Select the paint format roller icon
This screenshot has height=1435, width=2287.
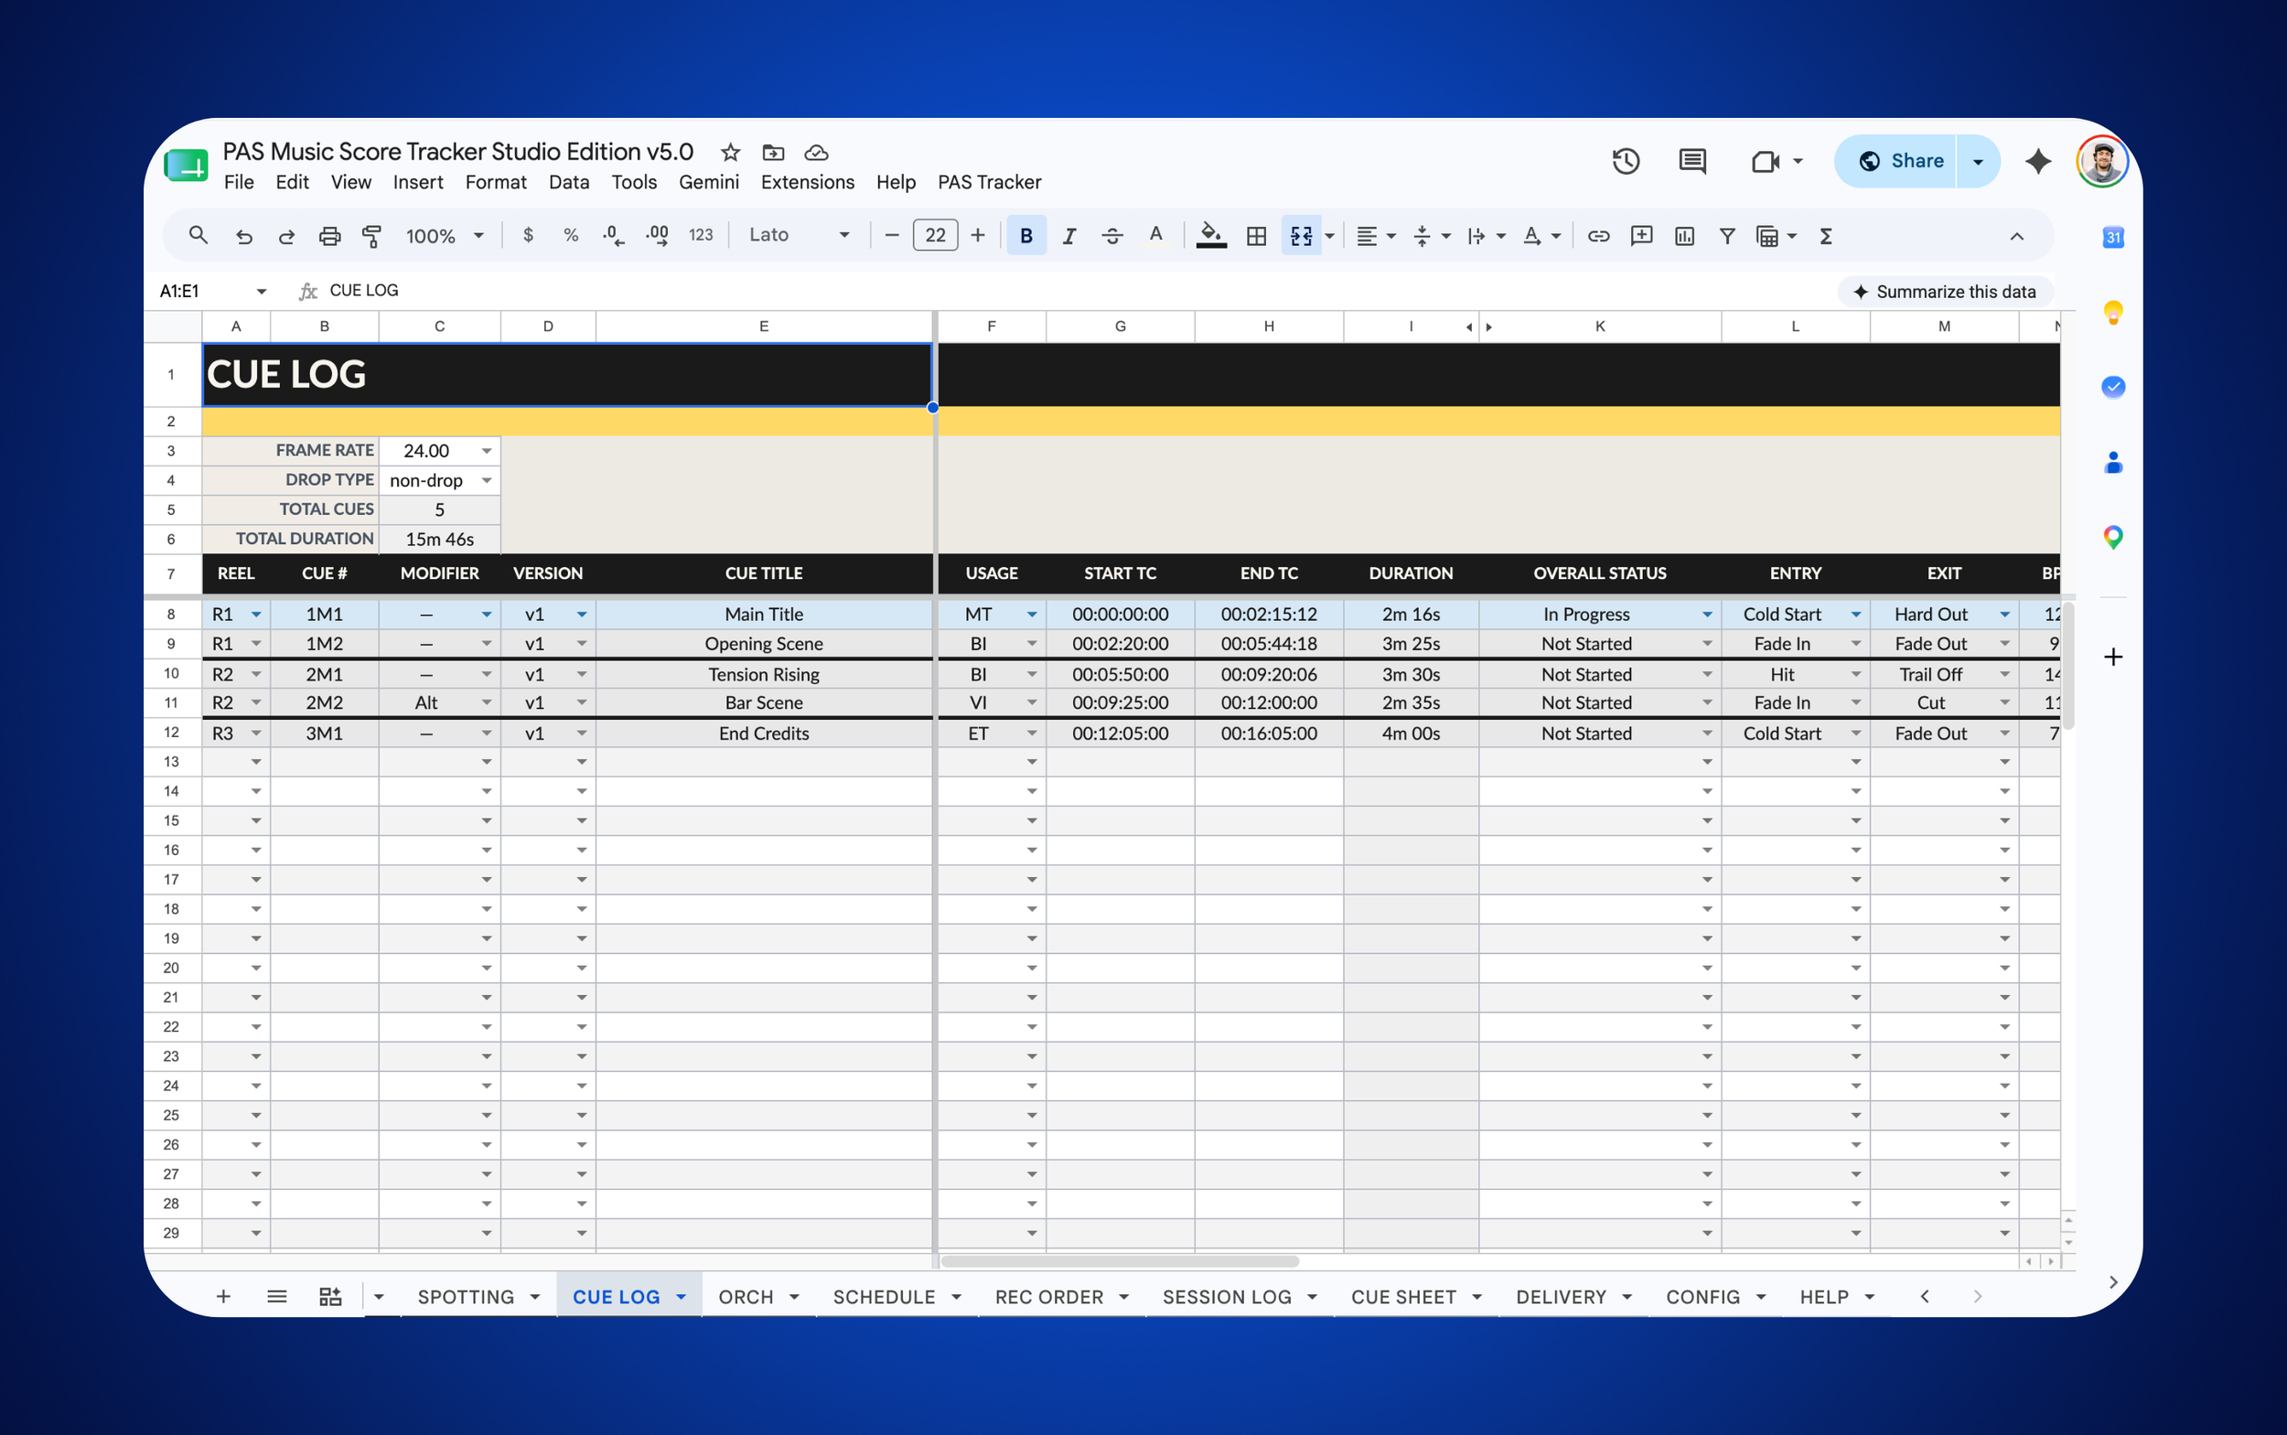(x=372, y=235)
